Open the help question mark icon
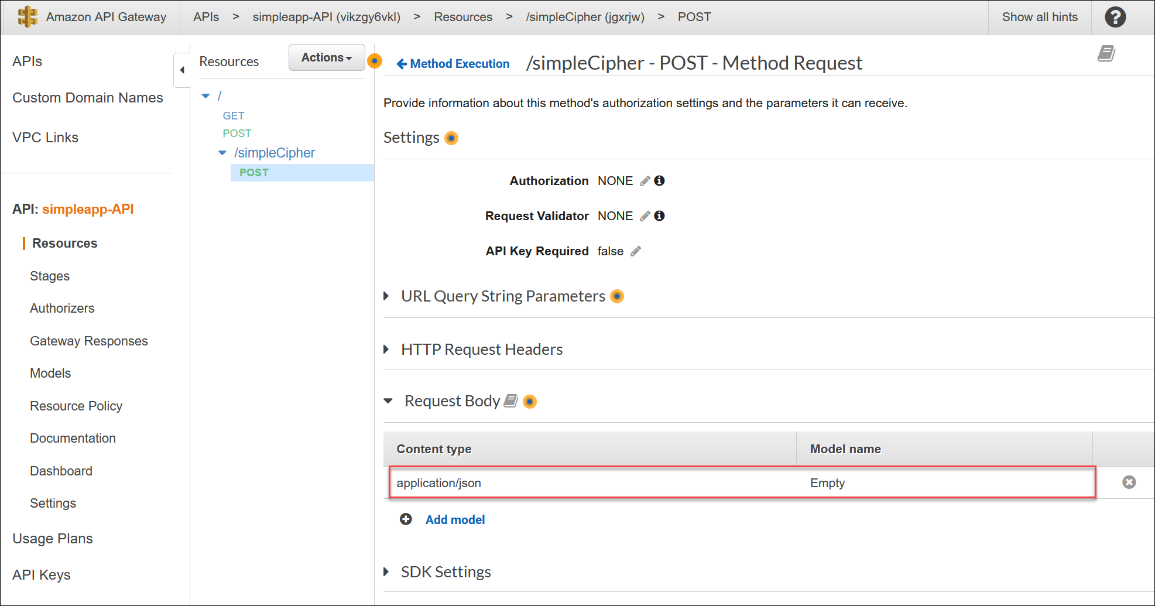The width and height of the screenshot is (1155, 606). click(x=1115, y=17)
